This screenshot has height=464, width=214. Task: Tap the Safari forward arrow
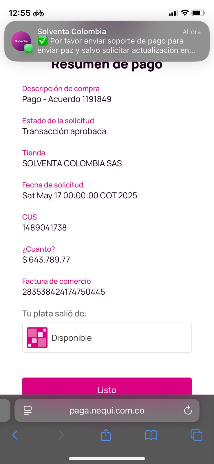[61, 435]
